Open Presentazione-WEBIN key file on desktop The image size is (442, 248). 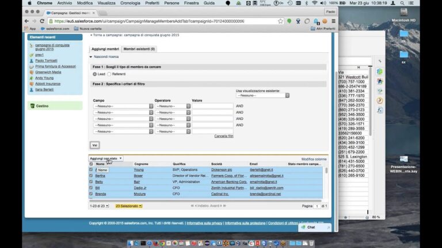(403, 160)
